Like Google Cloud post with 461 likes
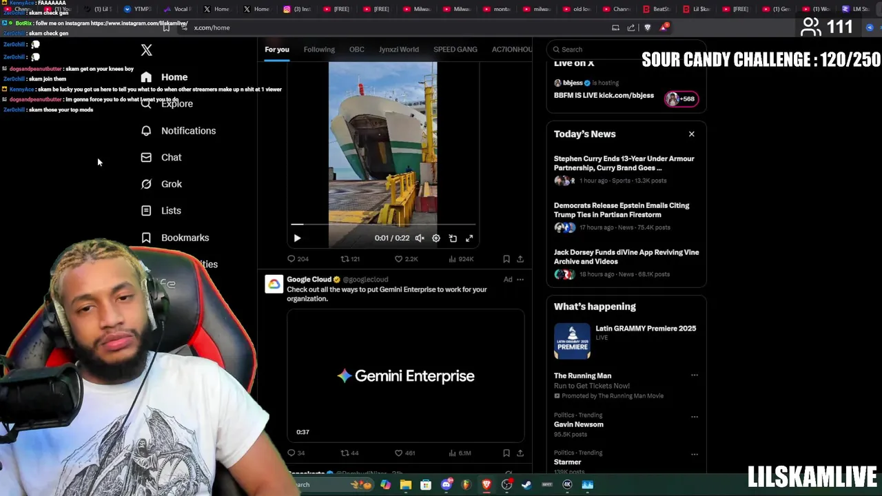Screen dimensions: 882x496 tap(404, 453)
